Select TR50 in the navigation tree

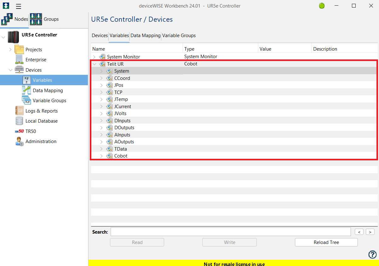point(31,131)
